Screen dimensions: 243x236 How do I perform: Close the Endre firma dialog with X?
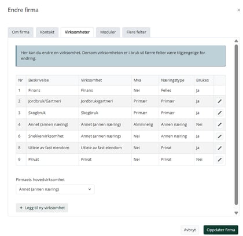[238, 10]
